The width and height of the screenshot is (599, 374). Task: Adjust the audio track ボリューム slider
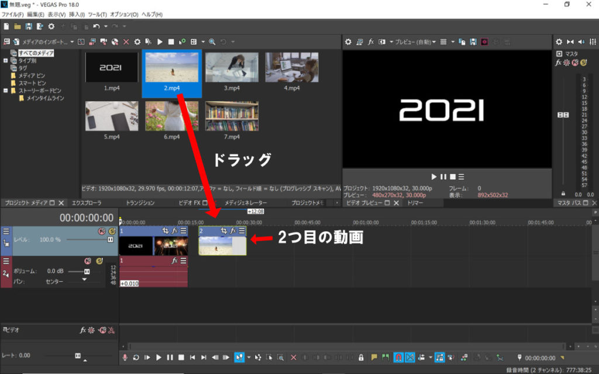click(87, 272)
